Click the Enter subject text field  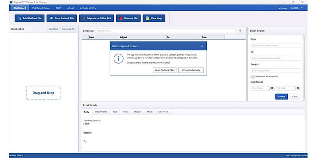point(275,71)
